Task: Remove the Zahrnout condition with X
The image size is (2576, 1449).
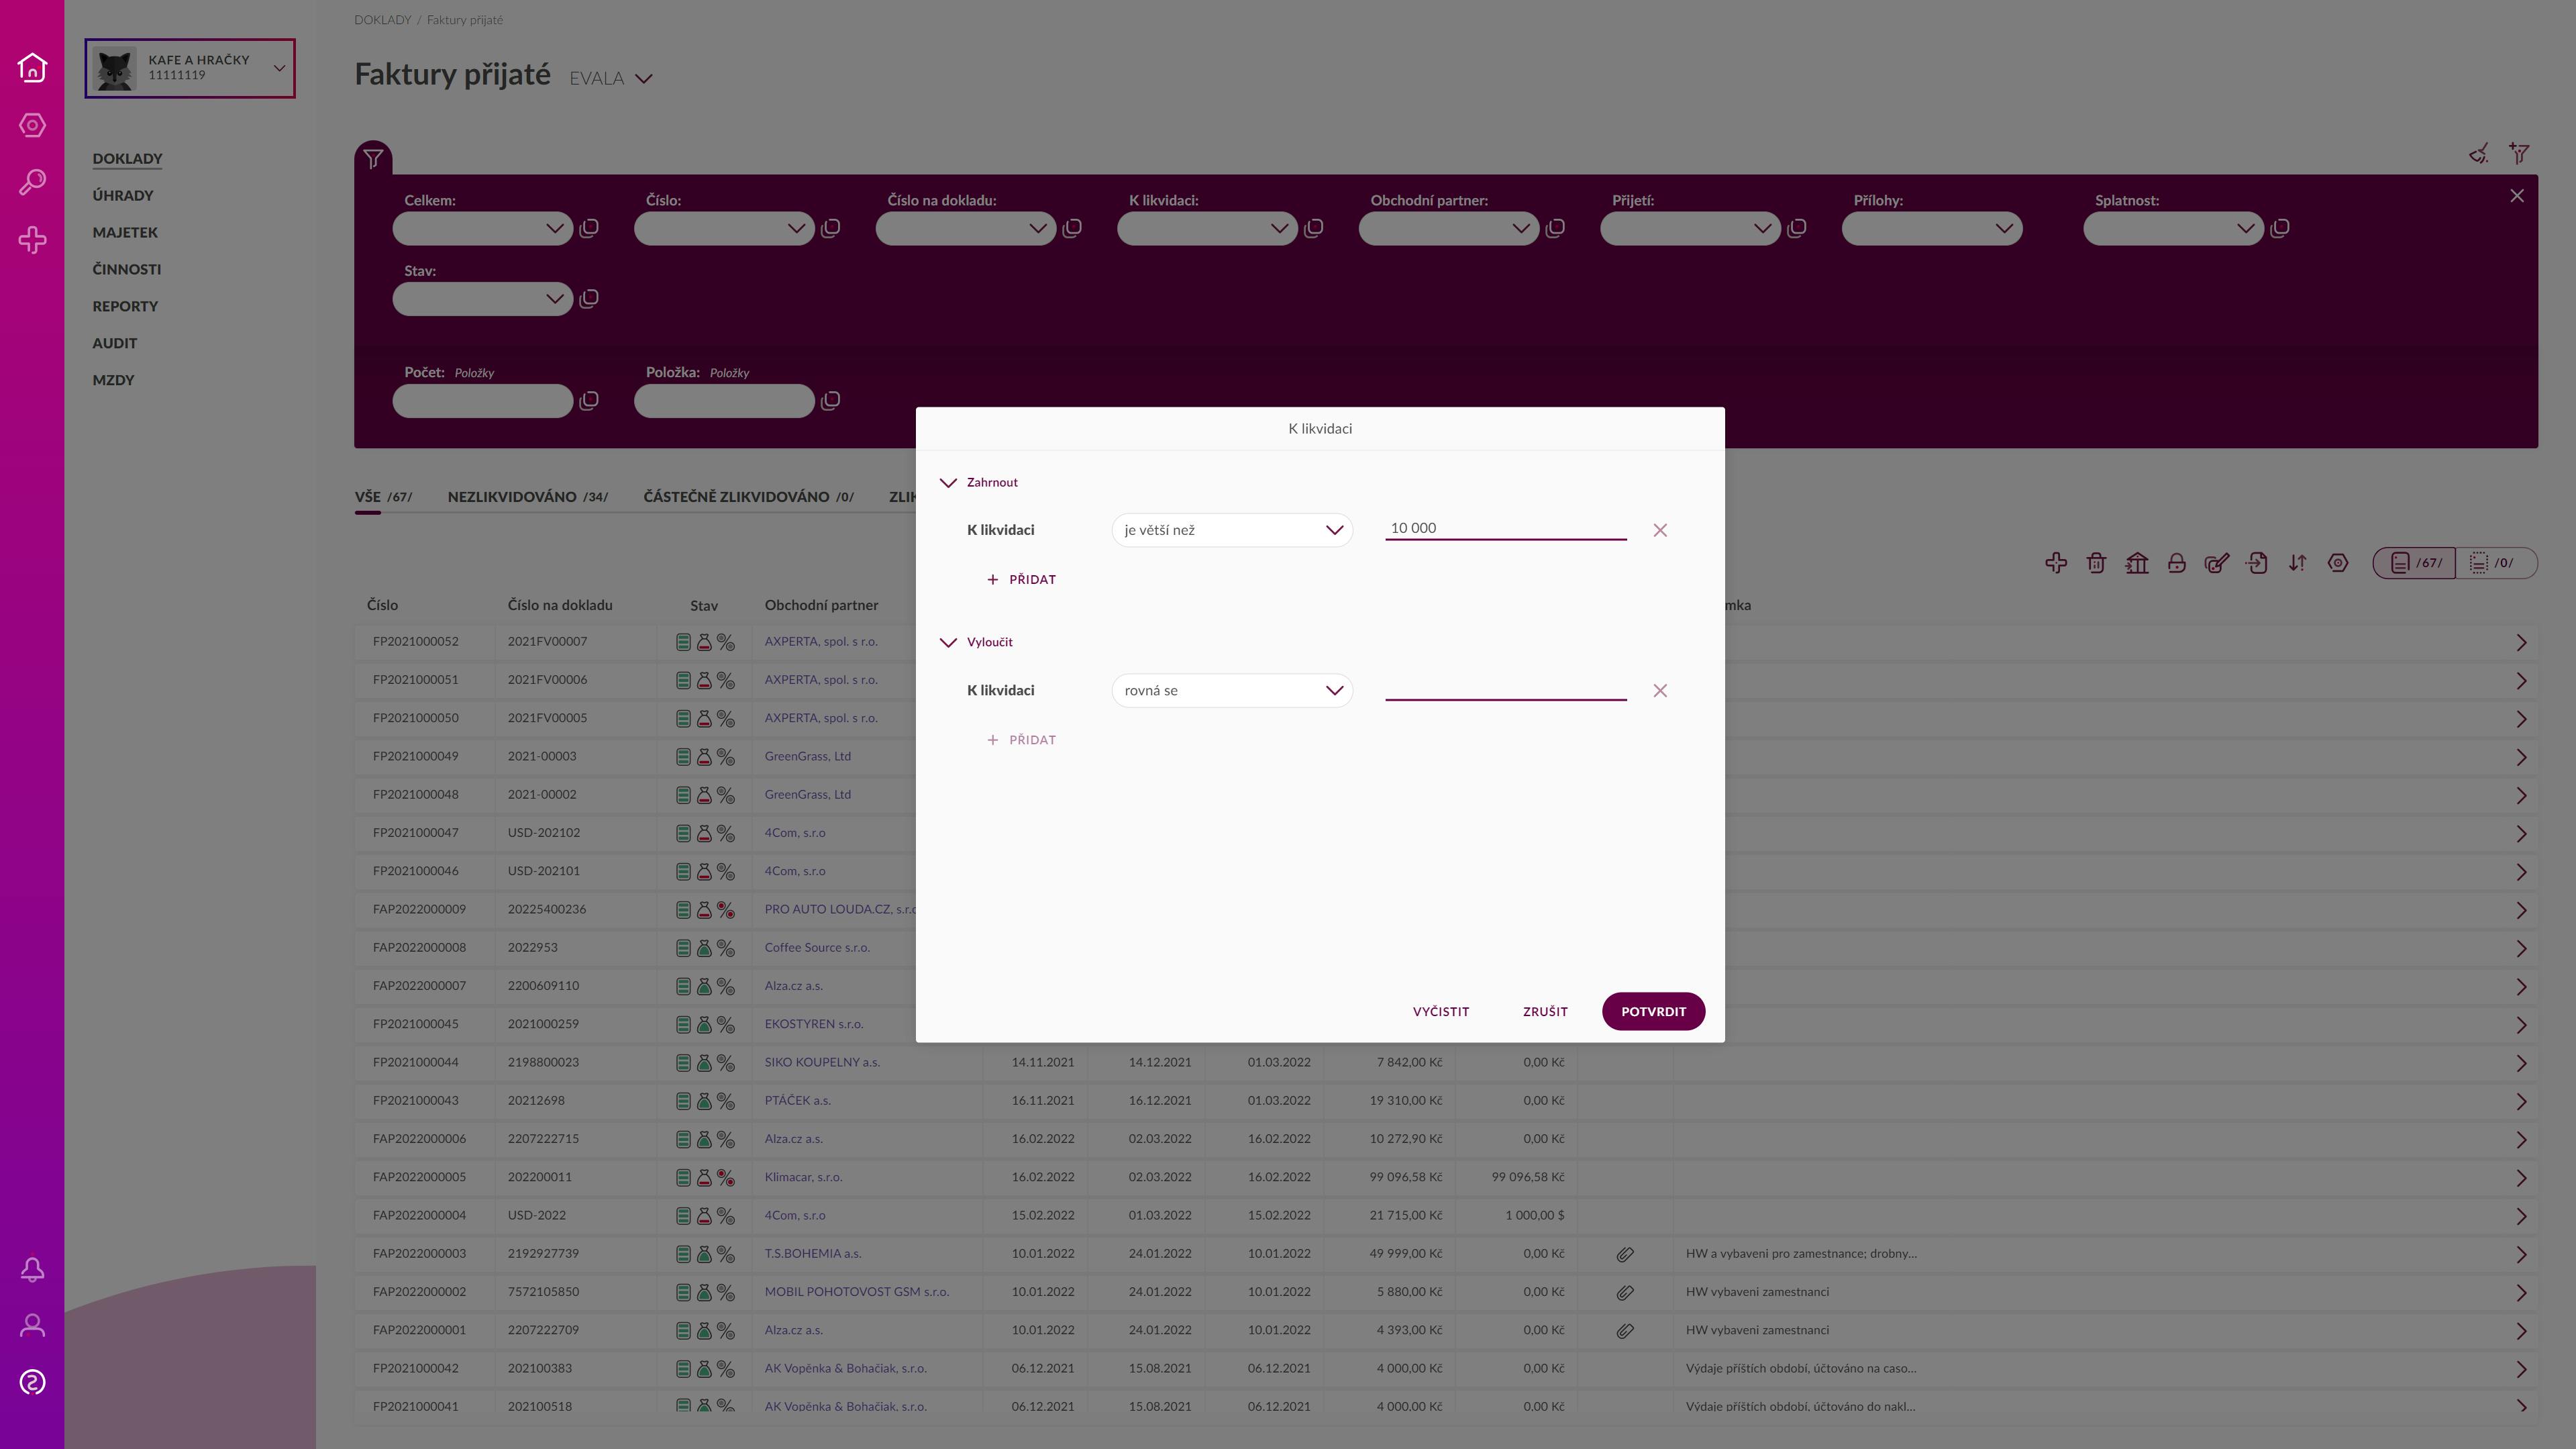Action: (1660, 530)
